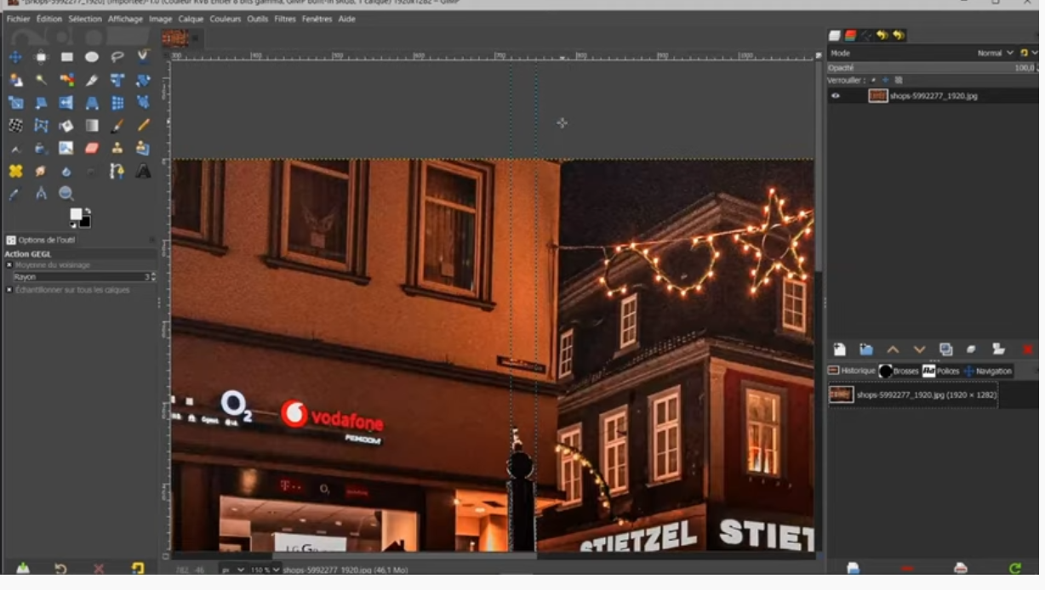The image size is (1045, 590).
Task: Select the image tab thumbnail above the canvas
Action: pos(174,37)
